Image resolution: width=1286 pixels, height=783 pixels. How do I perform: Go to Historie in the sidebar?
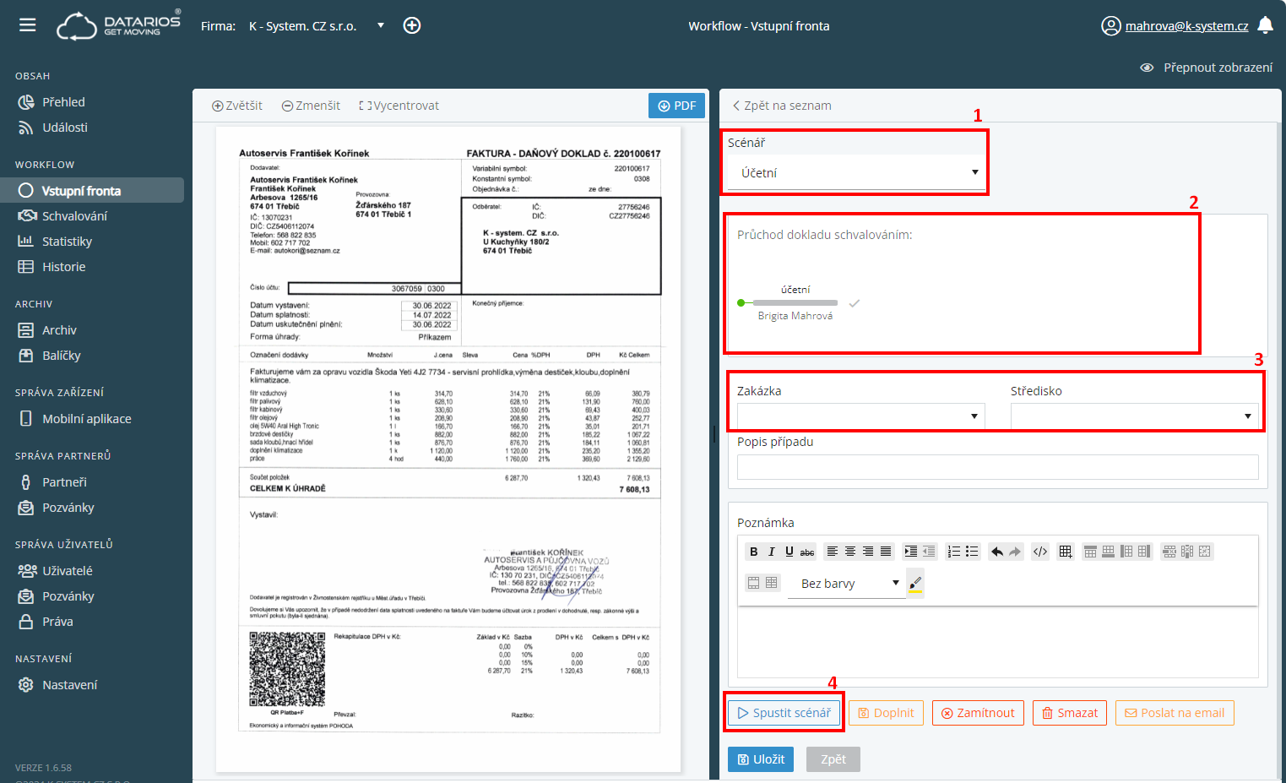click(x=63, y=267)
